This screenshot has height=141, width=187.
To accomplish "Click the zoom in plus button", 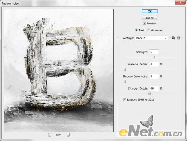I will point(68,135).
